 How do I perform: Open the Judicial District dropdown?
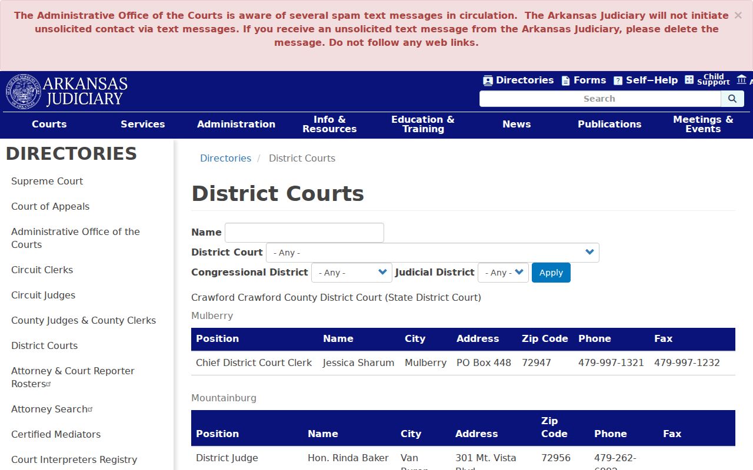click(503, 273)
